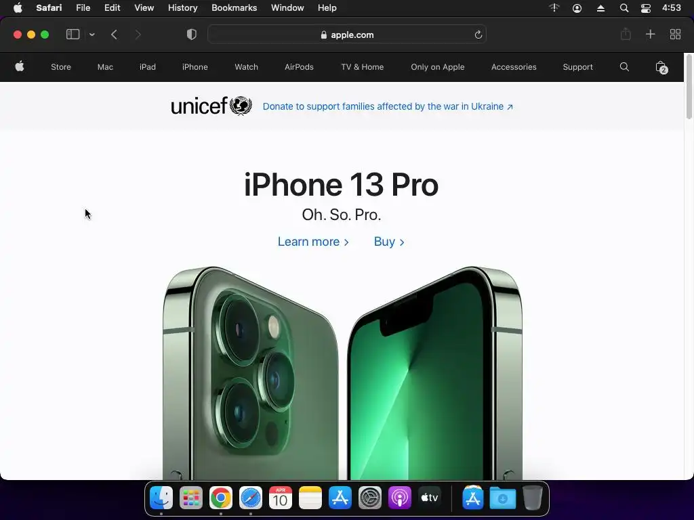
Task: Open System Preferences from the Dock
Action: coord(369,498)
